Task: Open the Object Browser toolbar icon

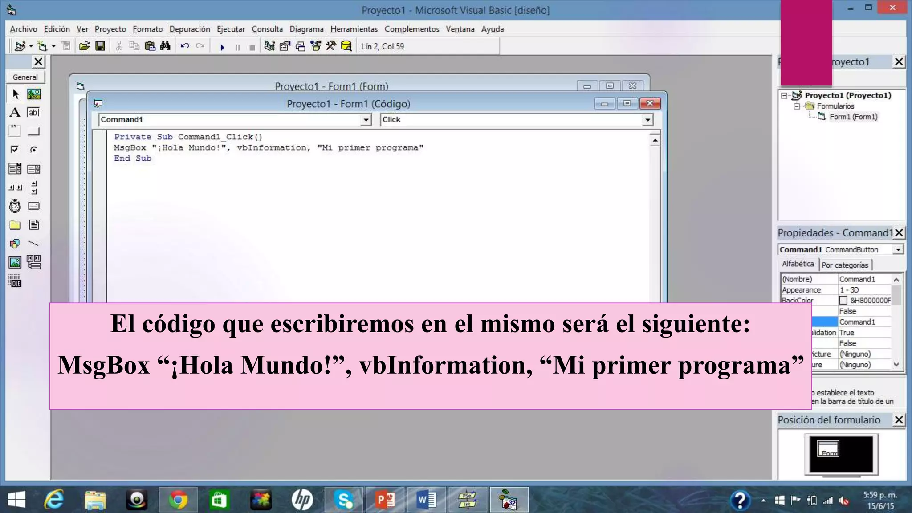Action: (316, 46)
